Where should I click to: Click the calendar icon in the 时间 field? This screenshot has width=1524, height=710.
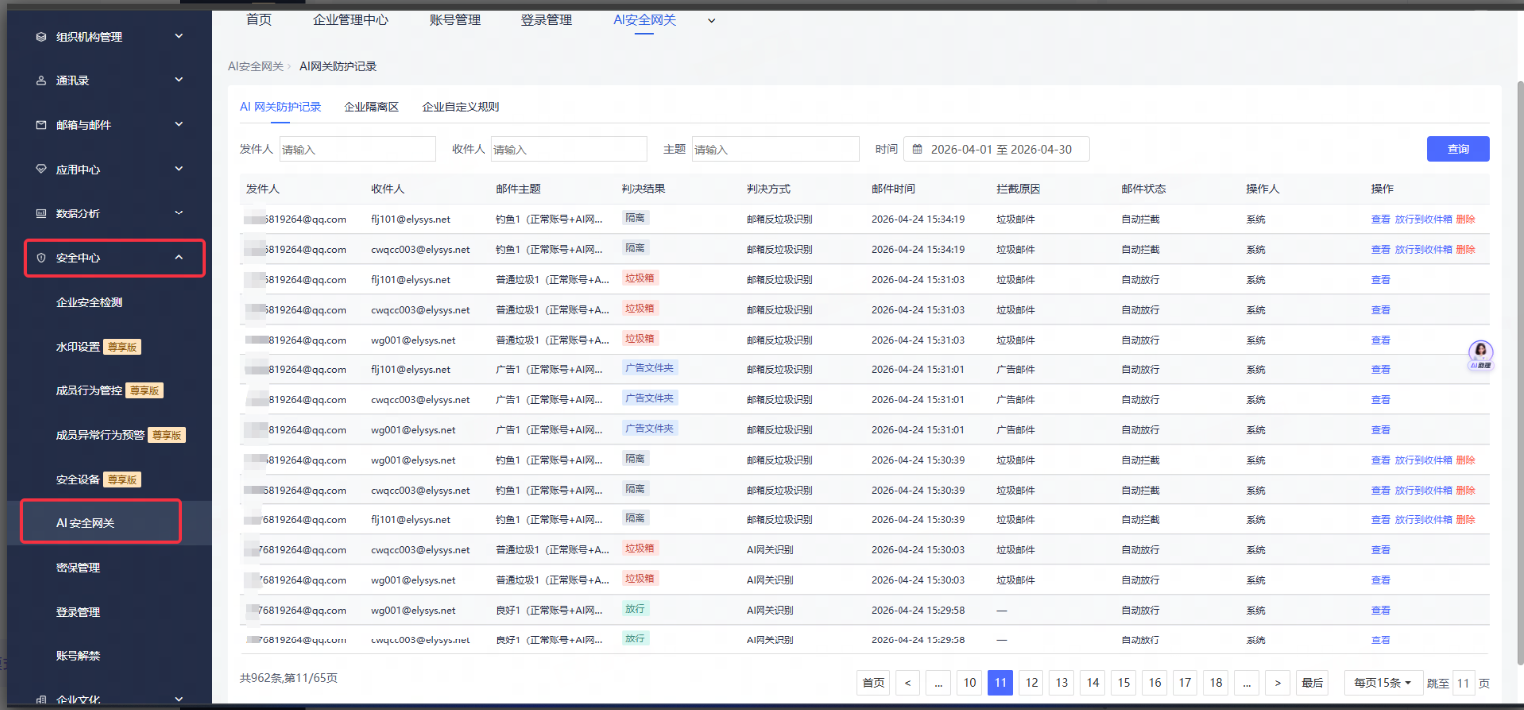click(x=917, y=149)
